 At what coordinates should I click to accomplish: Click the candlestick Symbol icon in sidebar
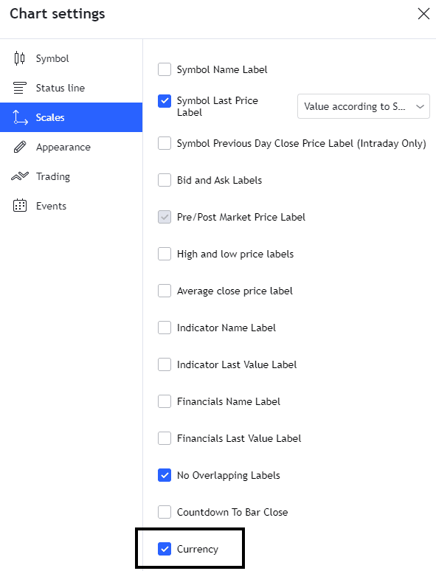[x=20, y=58]
